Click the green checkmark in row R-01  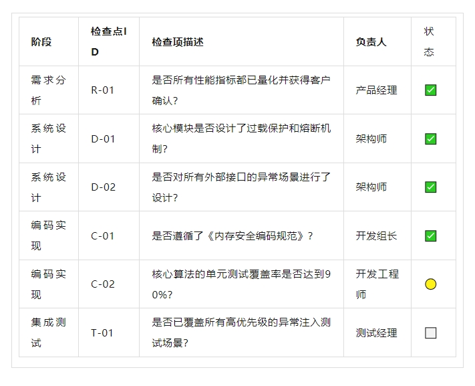tap(431, 90)
